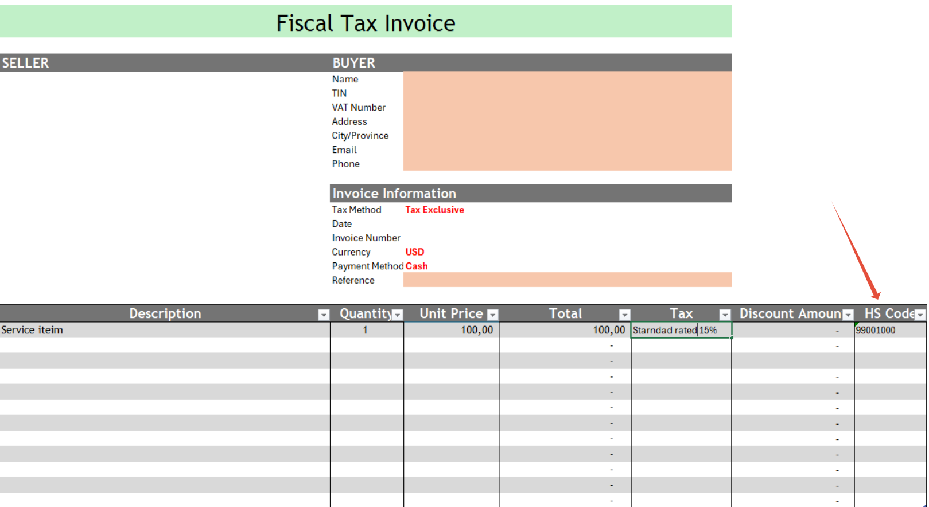This screenshot has height=507, width=929.
Task: Click the Total cell showing 100,00
Action: coord(565,330)
